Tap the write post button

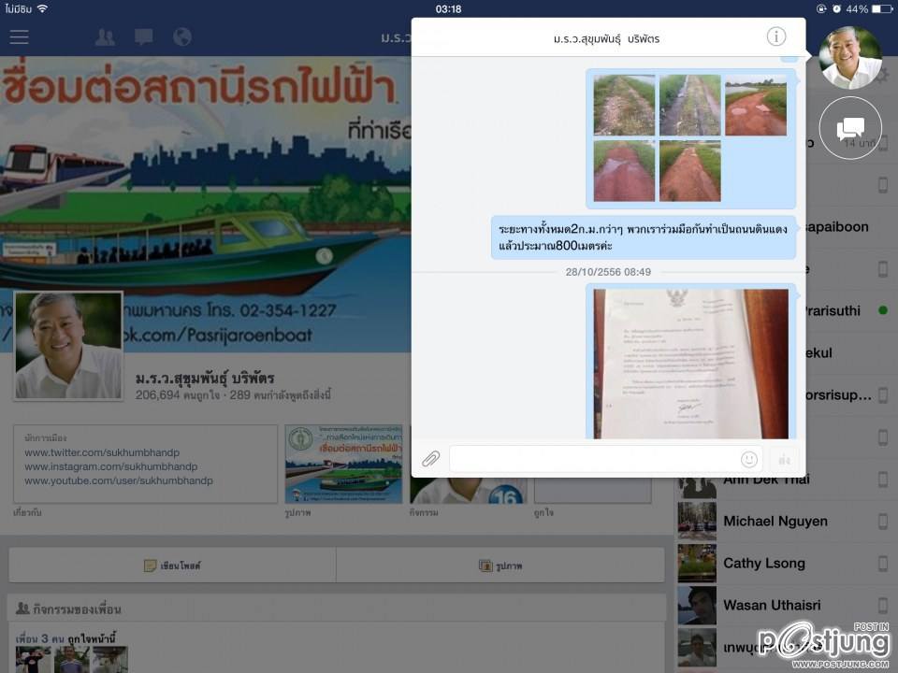pos(172,566)
